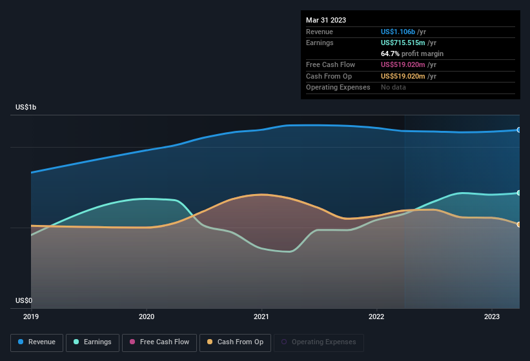
Task: Click the Earnings label in tooltip
Action: pyautogui.click(x=320, y=43)
